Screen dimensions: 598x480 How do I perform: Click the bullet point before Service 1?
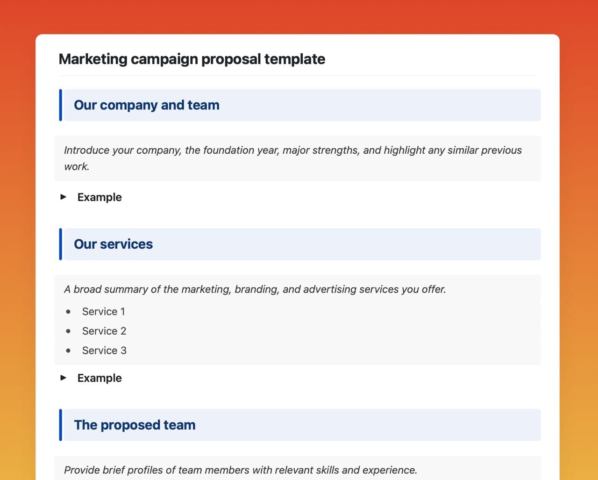click(x=69, y=312)
